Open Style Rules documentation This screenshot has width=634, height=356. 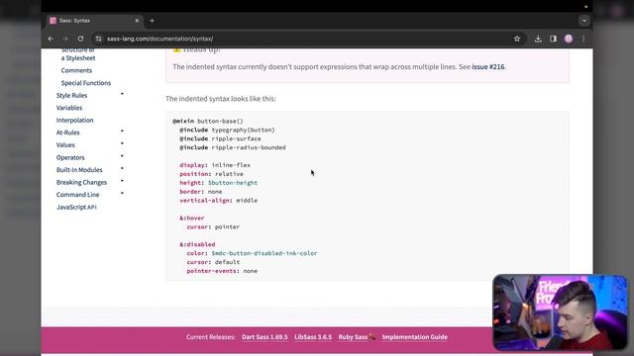pyautogui.click(x=71, y=95)
